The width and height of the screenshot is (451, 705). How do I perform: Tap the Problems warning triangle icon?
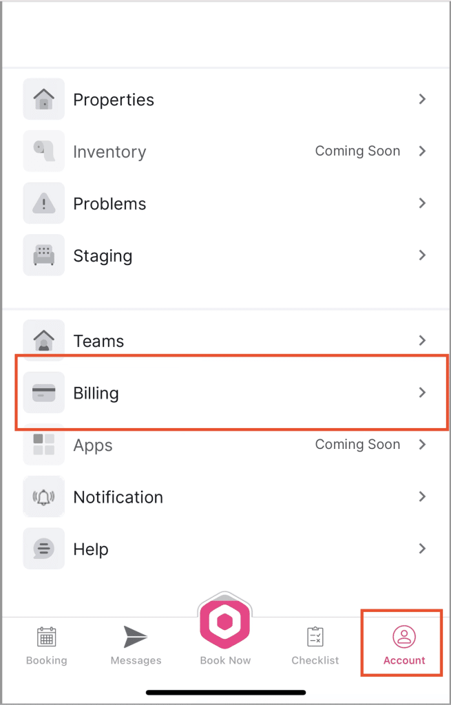(43, 203)
